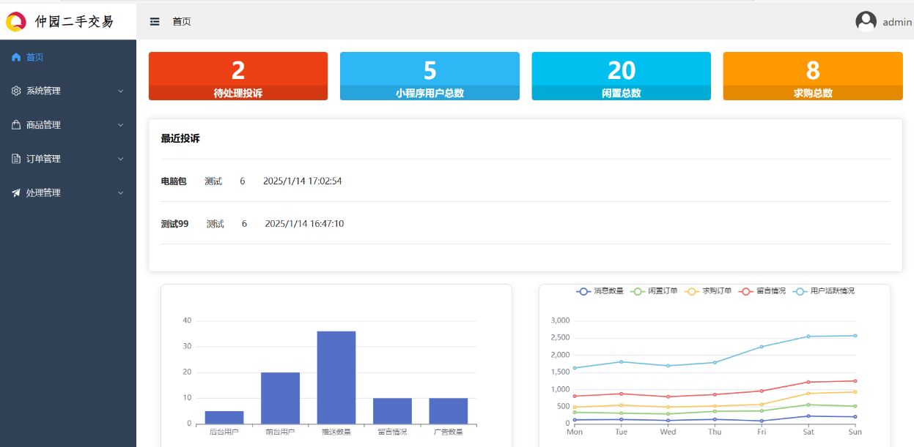Viewport: 914px width, 447px height.
Task: Click the home icon in sidebar
Action: 16,57
